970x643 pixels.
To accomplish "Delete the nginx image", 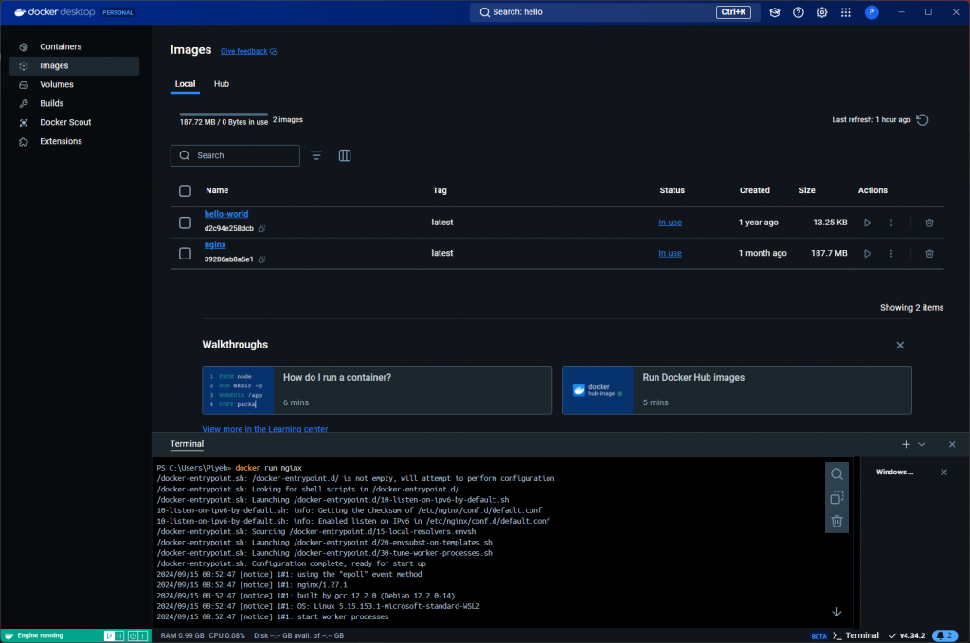I will (929, 254).
